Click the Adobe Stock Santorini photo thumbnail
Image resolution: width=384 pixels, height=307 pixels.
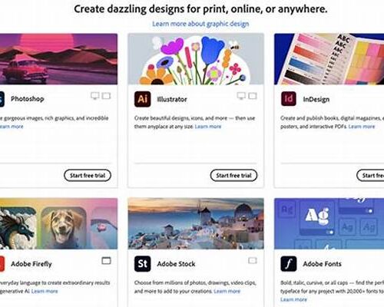point(196,223)
